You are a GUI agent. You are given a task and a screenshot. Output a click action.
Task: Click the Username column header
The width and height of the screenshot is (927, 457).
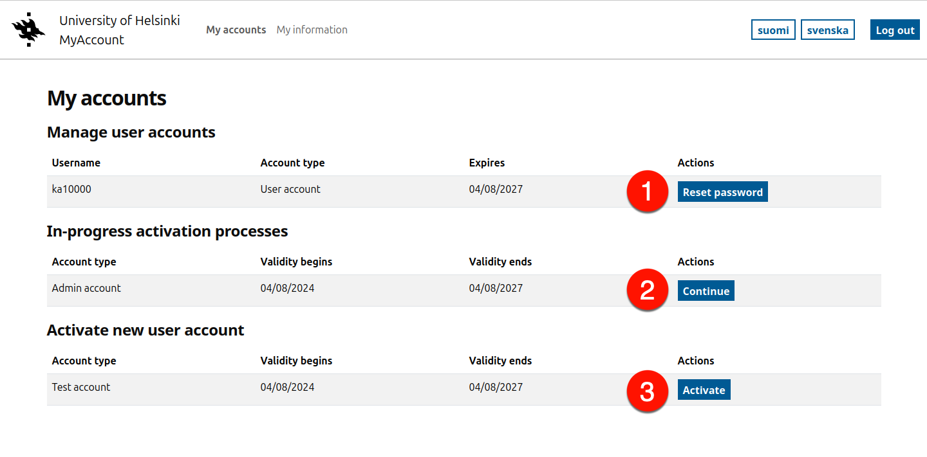tap(76, 163)
